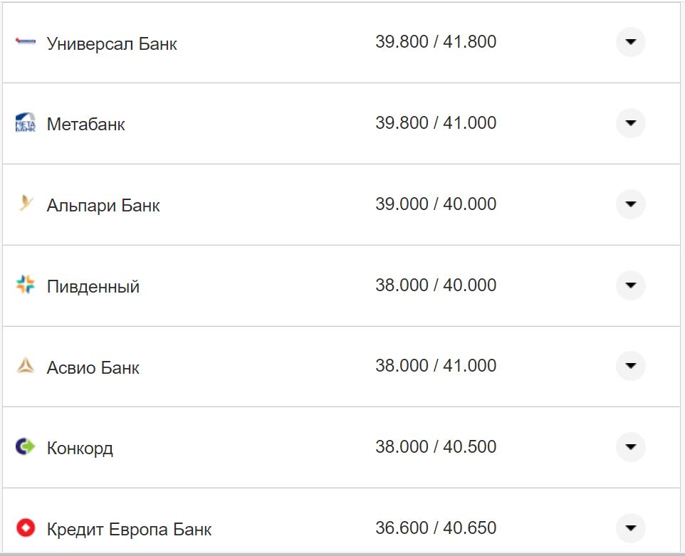
Task: Open the Пивденный row dropdown arrow
Action: click(630, 286)
